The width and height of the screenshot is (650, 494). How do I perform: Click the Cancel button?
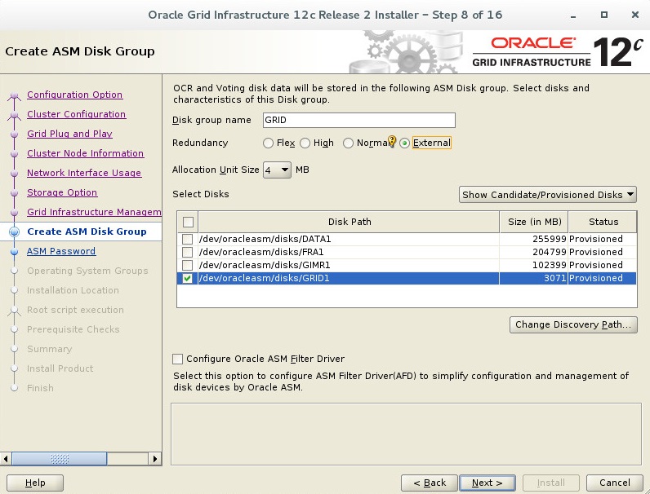(615, 483)
